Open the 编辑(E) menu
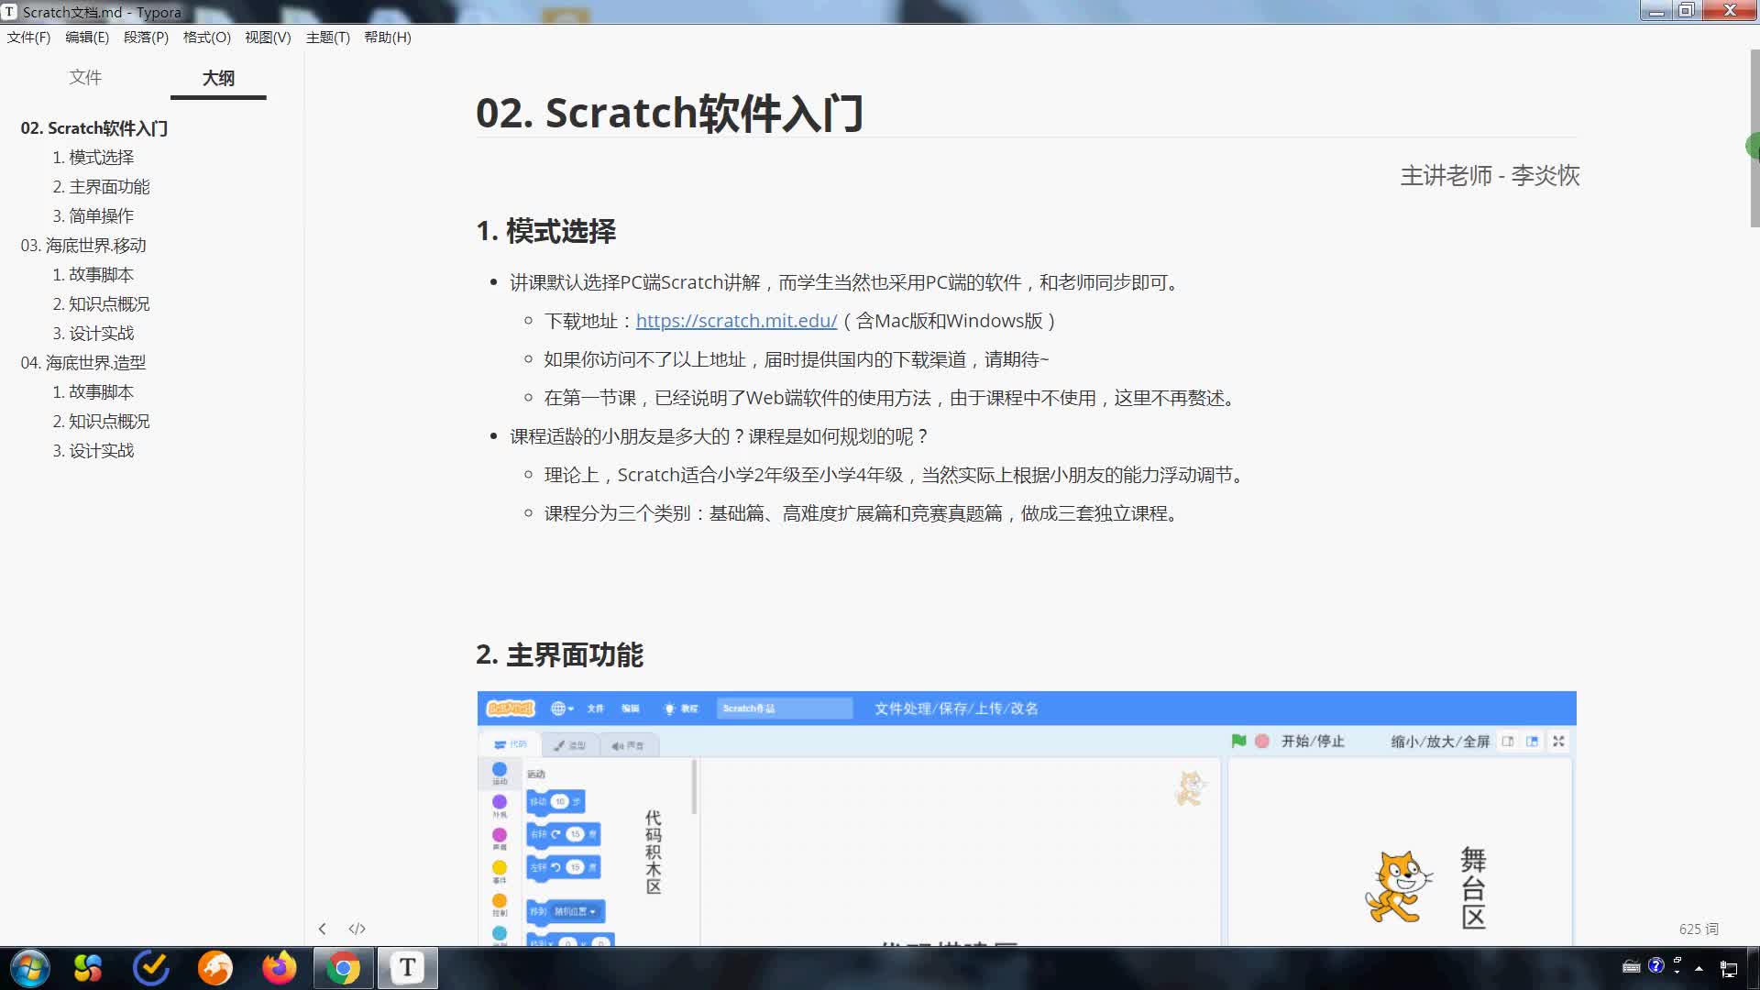This screenshot has width=1760, height=990. click(x=87, y=38)
